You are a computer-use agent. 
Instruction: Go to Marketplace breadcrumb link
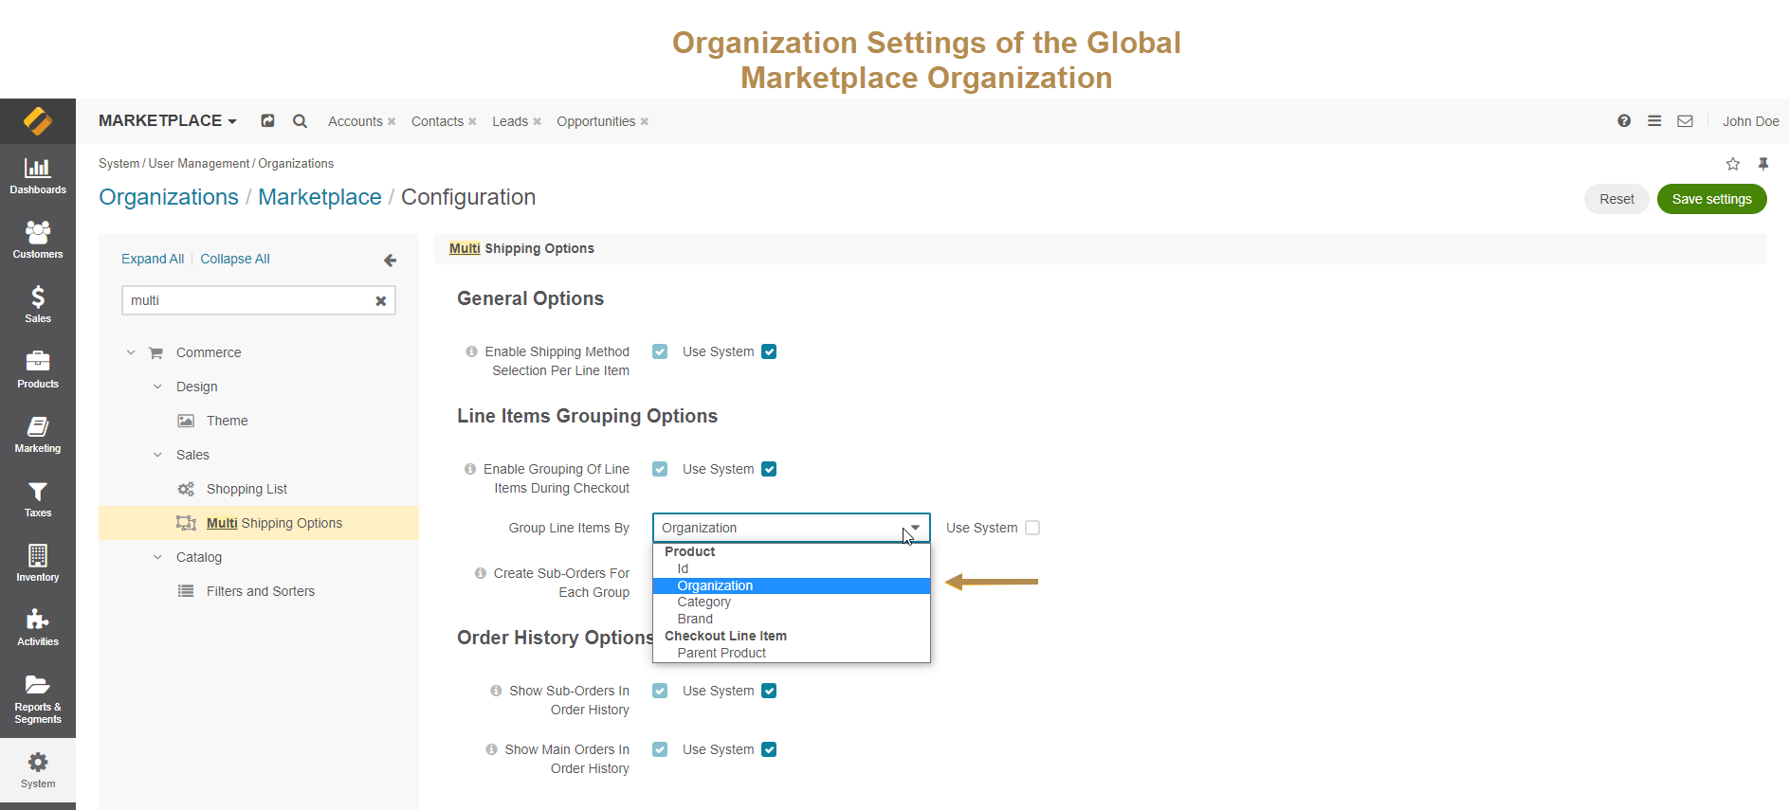coord(319,197)
